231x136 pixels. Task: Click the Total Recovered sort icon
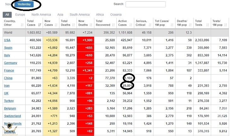[x=114, y=25]
